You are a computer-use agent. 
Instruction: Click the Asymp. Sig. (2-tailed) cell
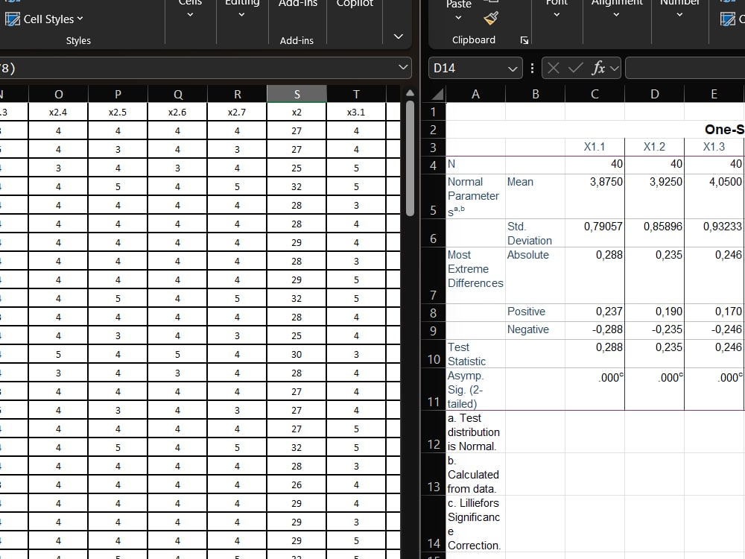pos(475,389)
